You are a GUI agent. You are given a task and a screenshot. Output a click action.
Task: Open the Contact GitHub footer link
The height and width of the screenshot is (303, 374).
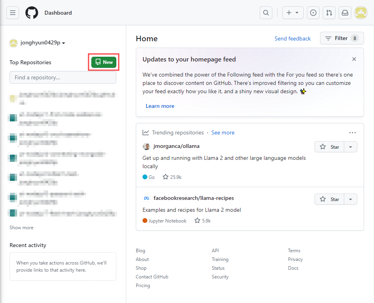(x=152, y=277)
